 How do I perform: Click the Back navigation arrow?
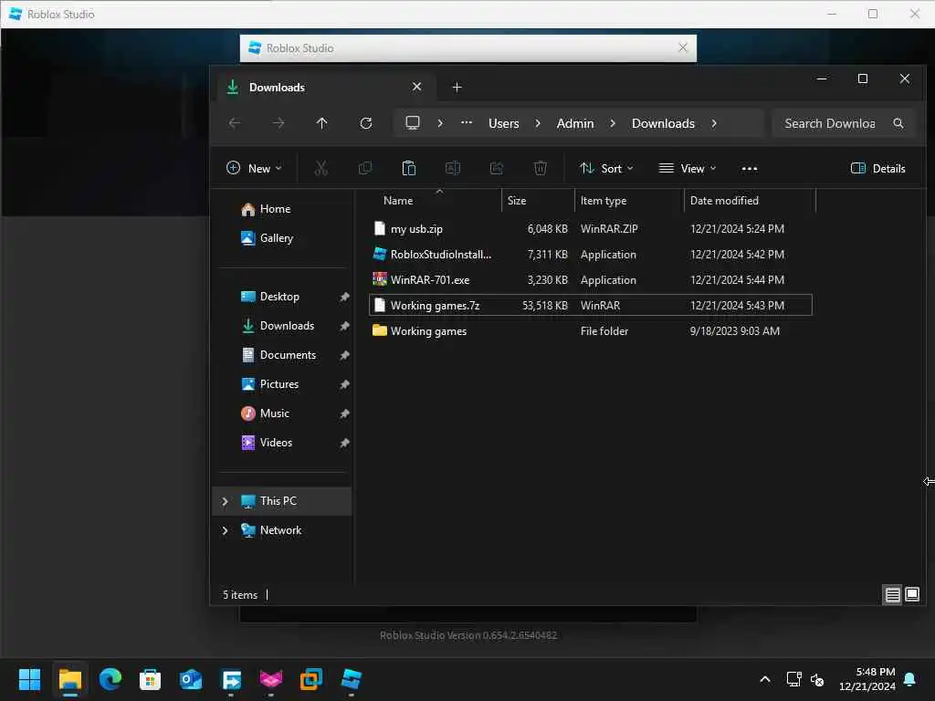(x=235, y=123)
